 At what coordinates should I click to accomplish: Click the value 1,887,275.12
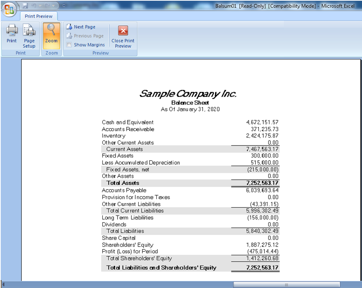coord(262,245)
